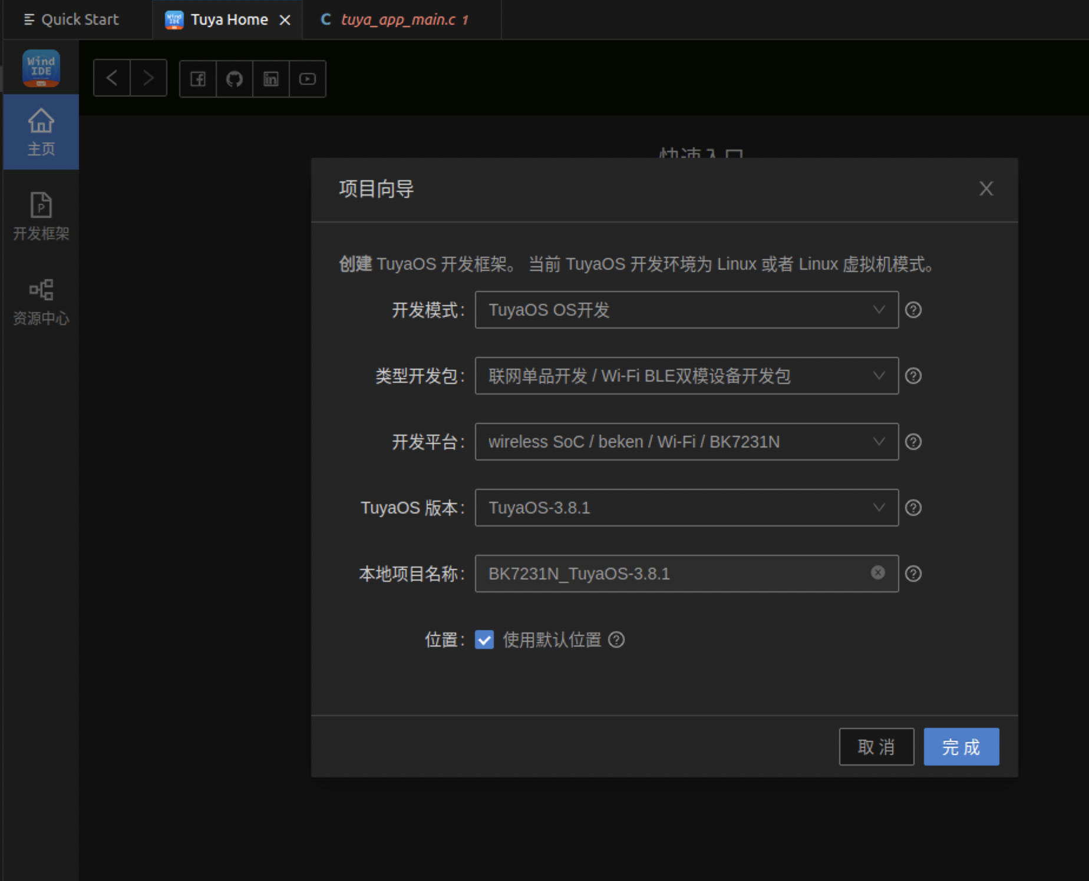Open the 开发框架 sidebar panel
Screen dimensions: 1089x881
[41, 217]
